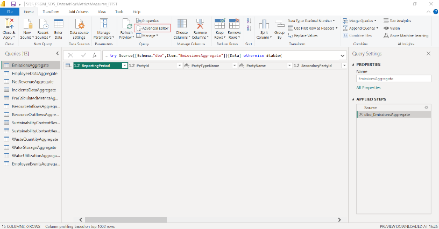Cancel formula edit with X icon

tap(70, 55)
